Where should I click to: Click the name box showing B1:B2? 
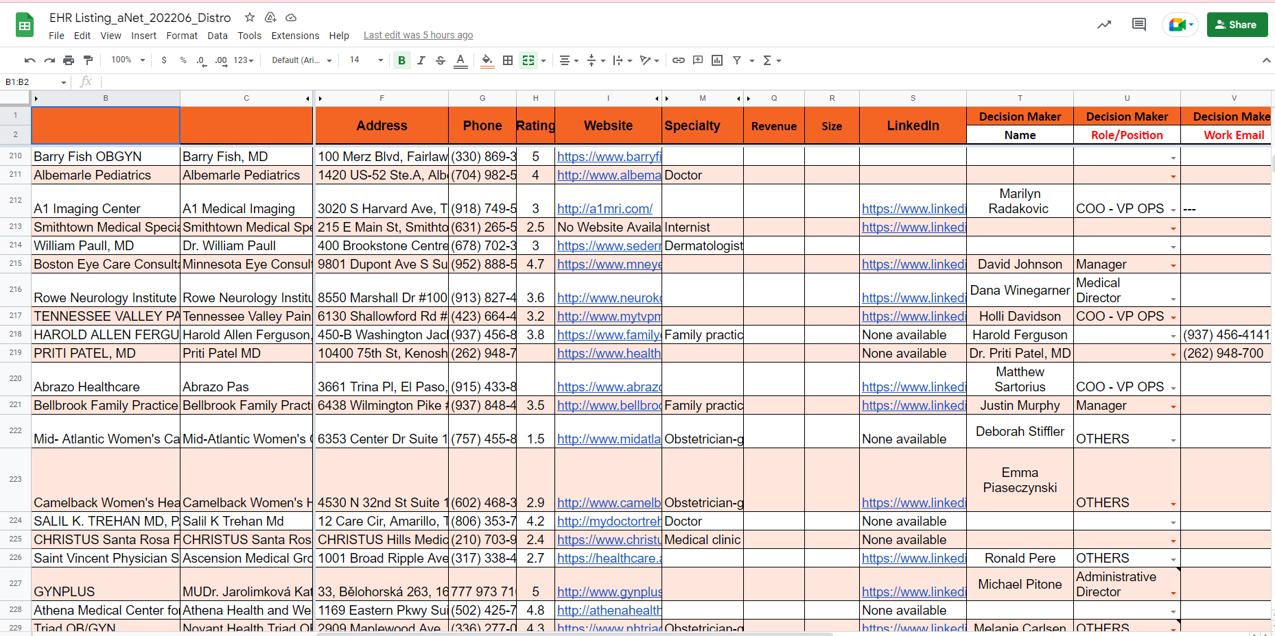(x=36, y=82)
